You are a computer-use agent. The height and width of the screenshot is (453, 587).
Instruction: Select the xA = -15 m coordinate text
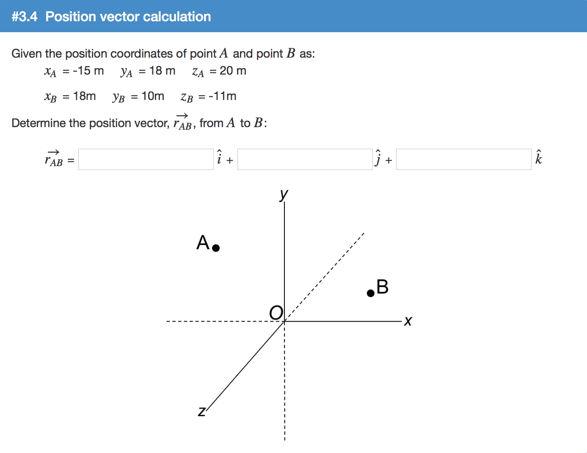(74, 71)
